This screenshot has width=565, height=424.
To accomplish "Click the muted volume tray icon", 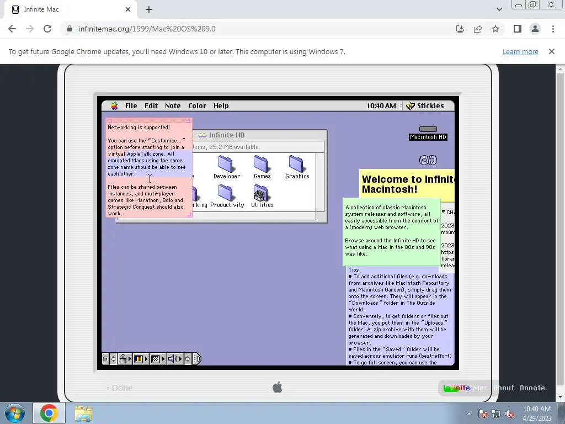I will click(x=509, y=414).
